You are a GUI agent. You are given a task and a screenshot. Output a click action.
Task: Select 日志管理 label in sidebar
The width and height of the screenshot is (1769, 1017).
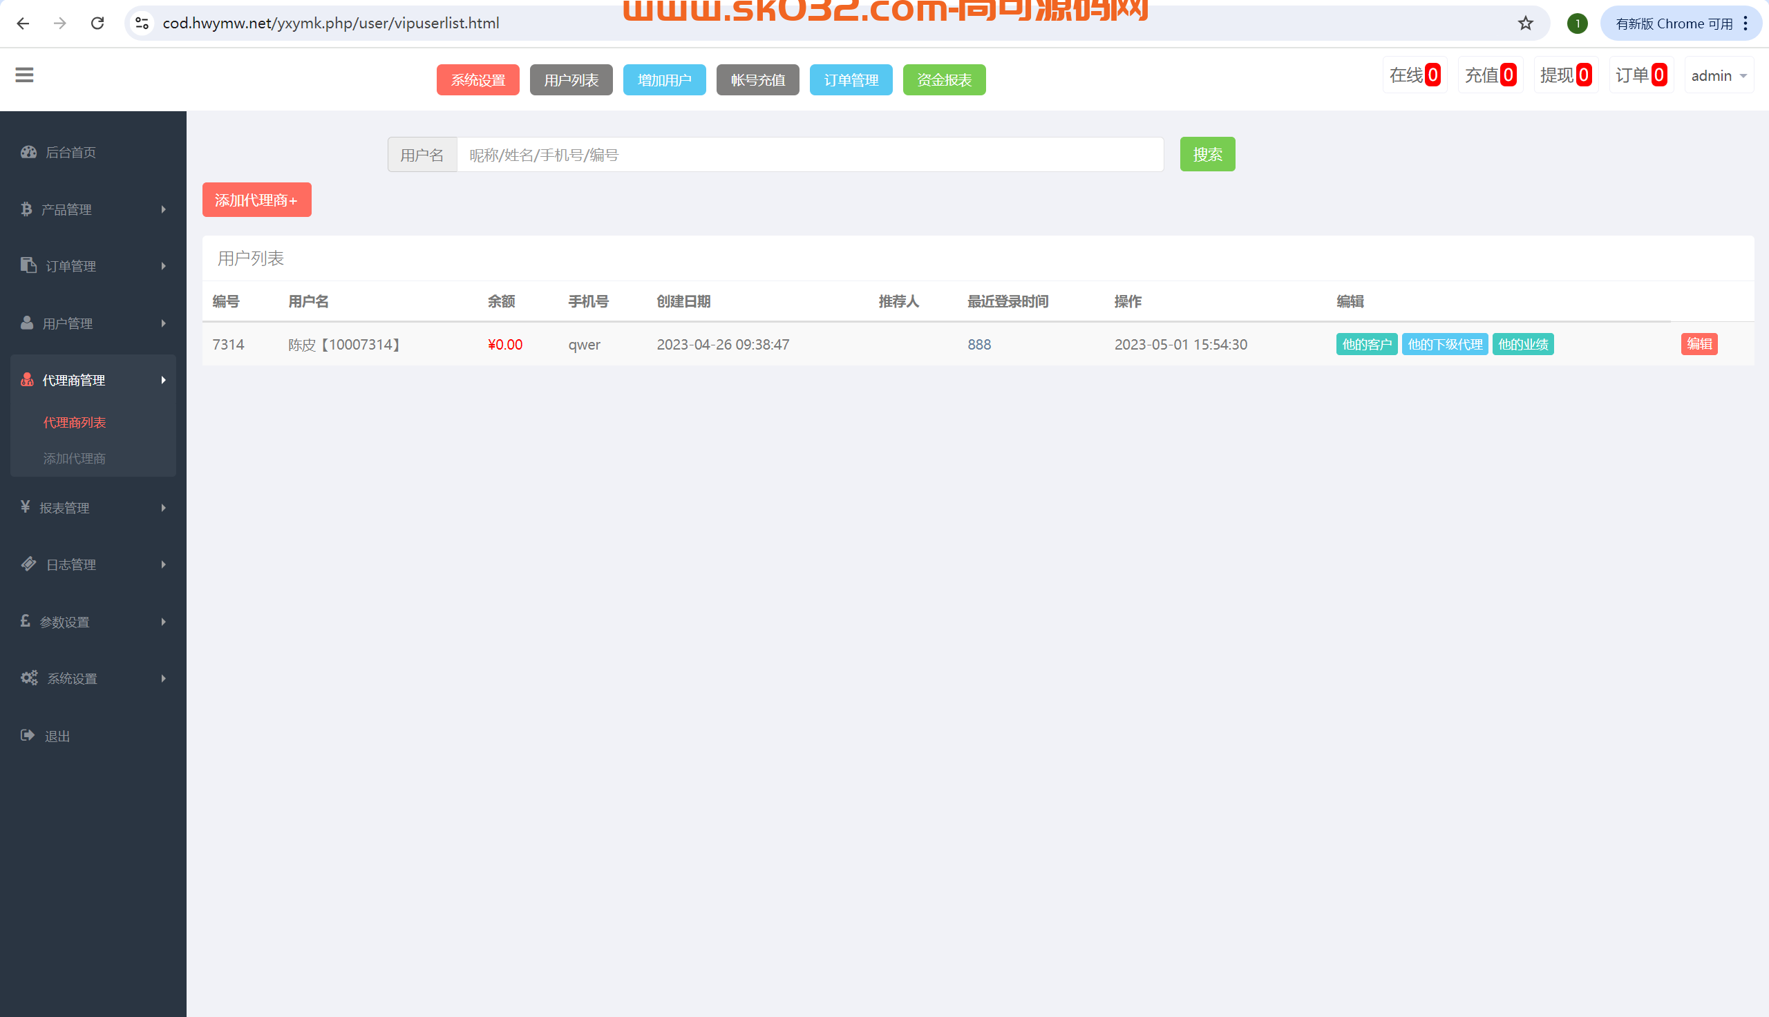(x=71, y=564)
